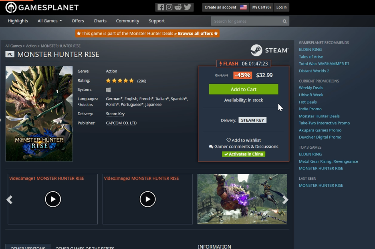Open ELDEN RING under Top 3 Games
The width and height of the screenshot is (375, 249).
(x=310, y=154)
